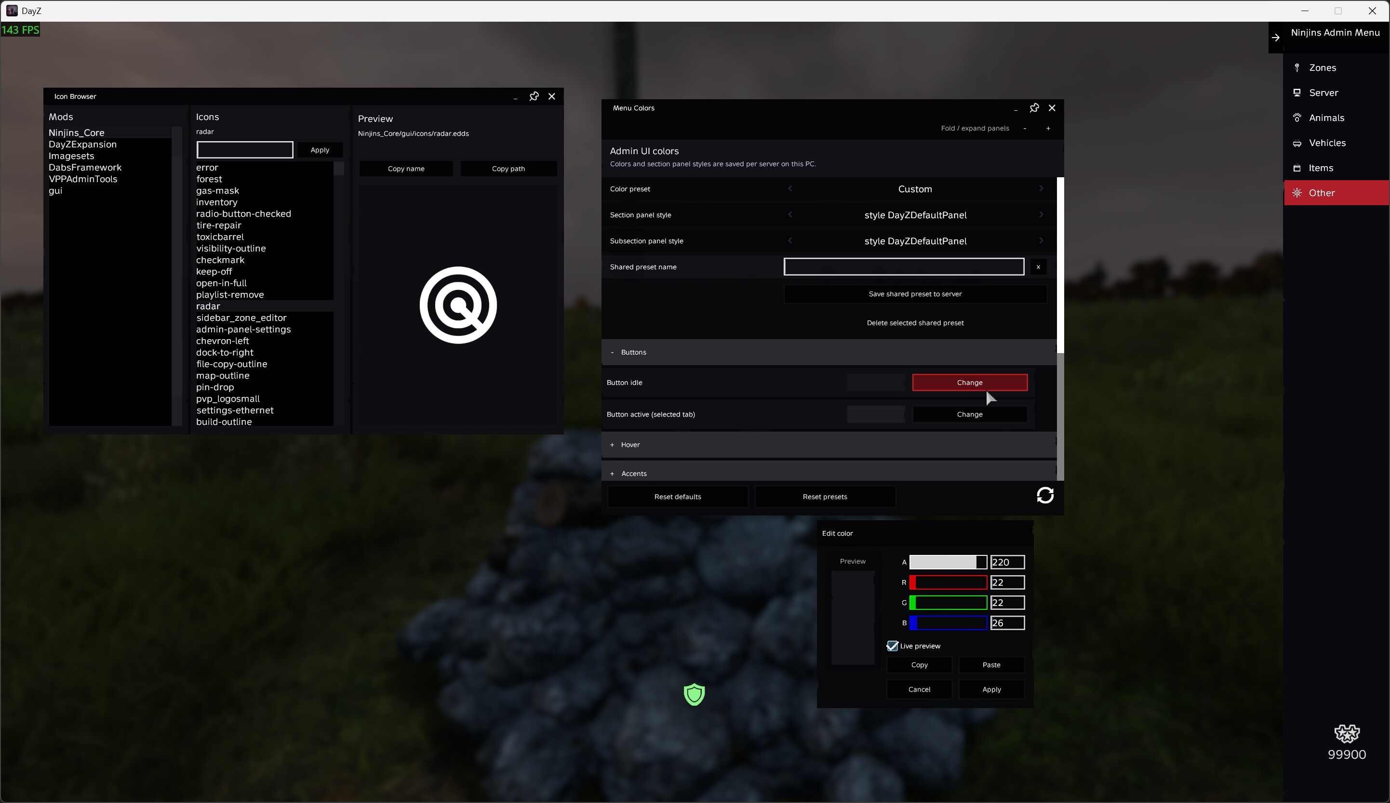Copy color in Edit color dialog
The width and height of the screenshot is (1390, 803).
click(x=920, y=665)
